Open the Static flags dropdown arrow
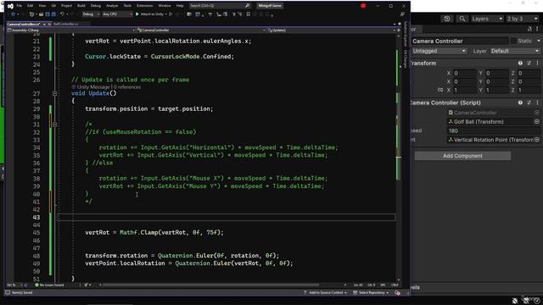 (x=539, y=42)
